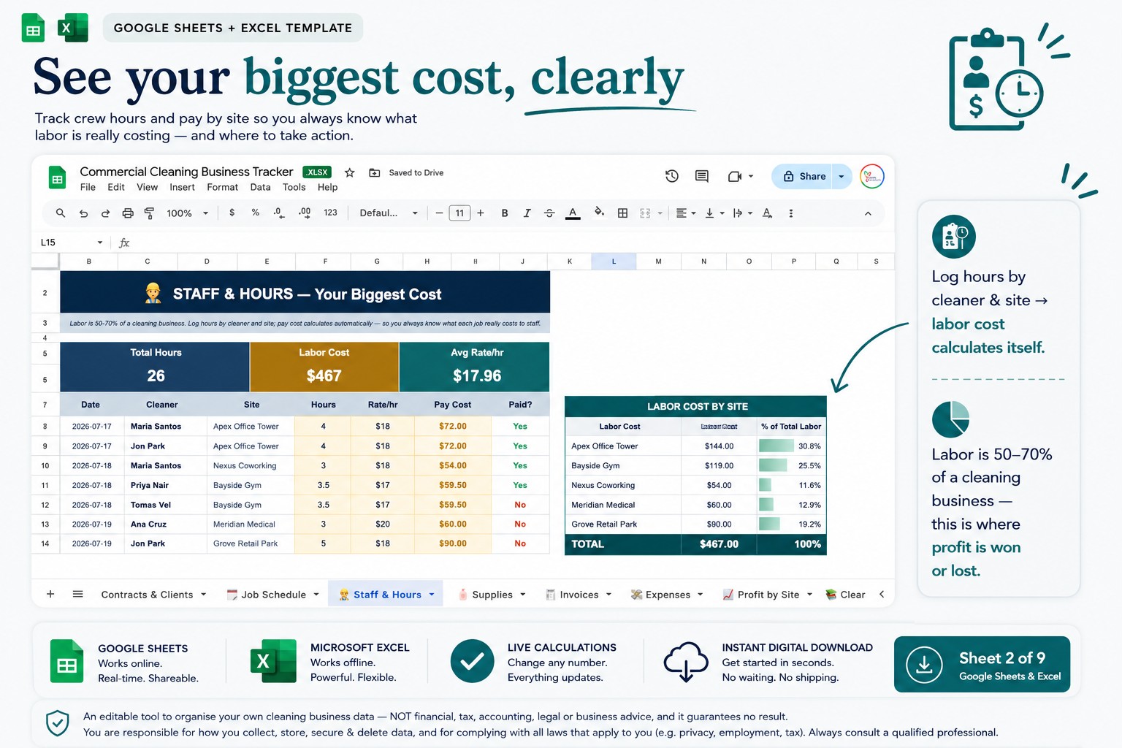Star the Commercial Cleaning Business Tracker document

click(x=350, y=173)
